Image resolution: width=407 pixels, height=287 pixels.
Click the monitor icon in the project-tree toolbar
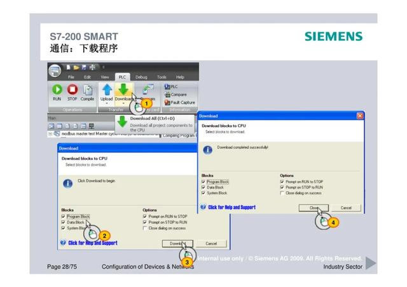92,126
